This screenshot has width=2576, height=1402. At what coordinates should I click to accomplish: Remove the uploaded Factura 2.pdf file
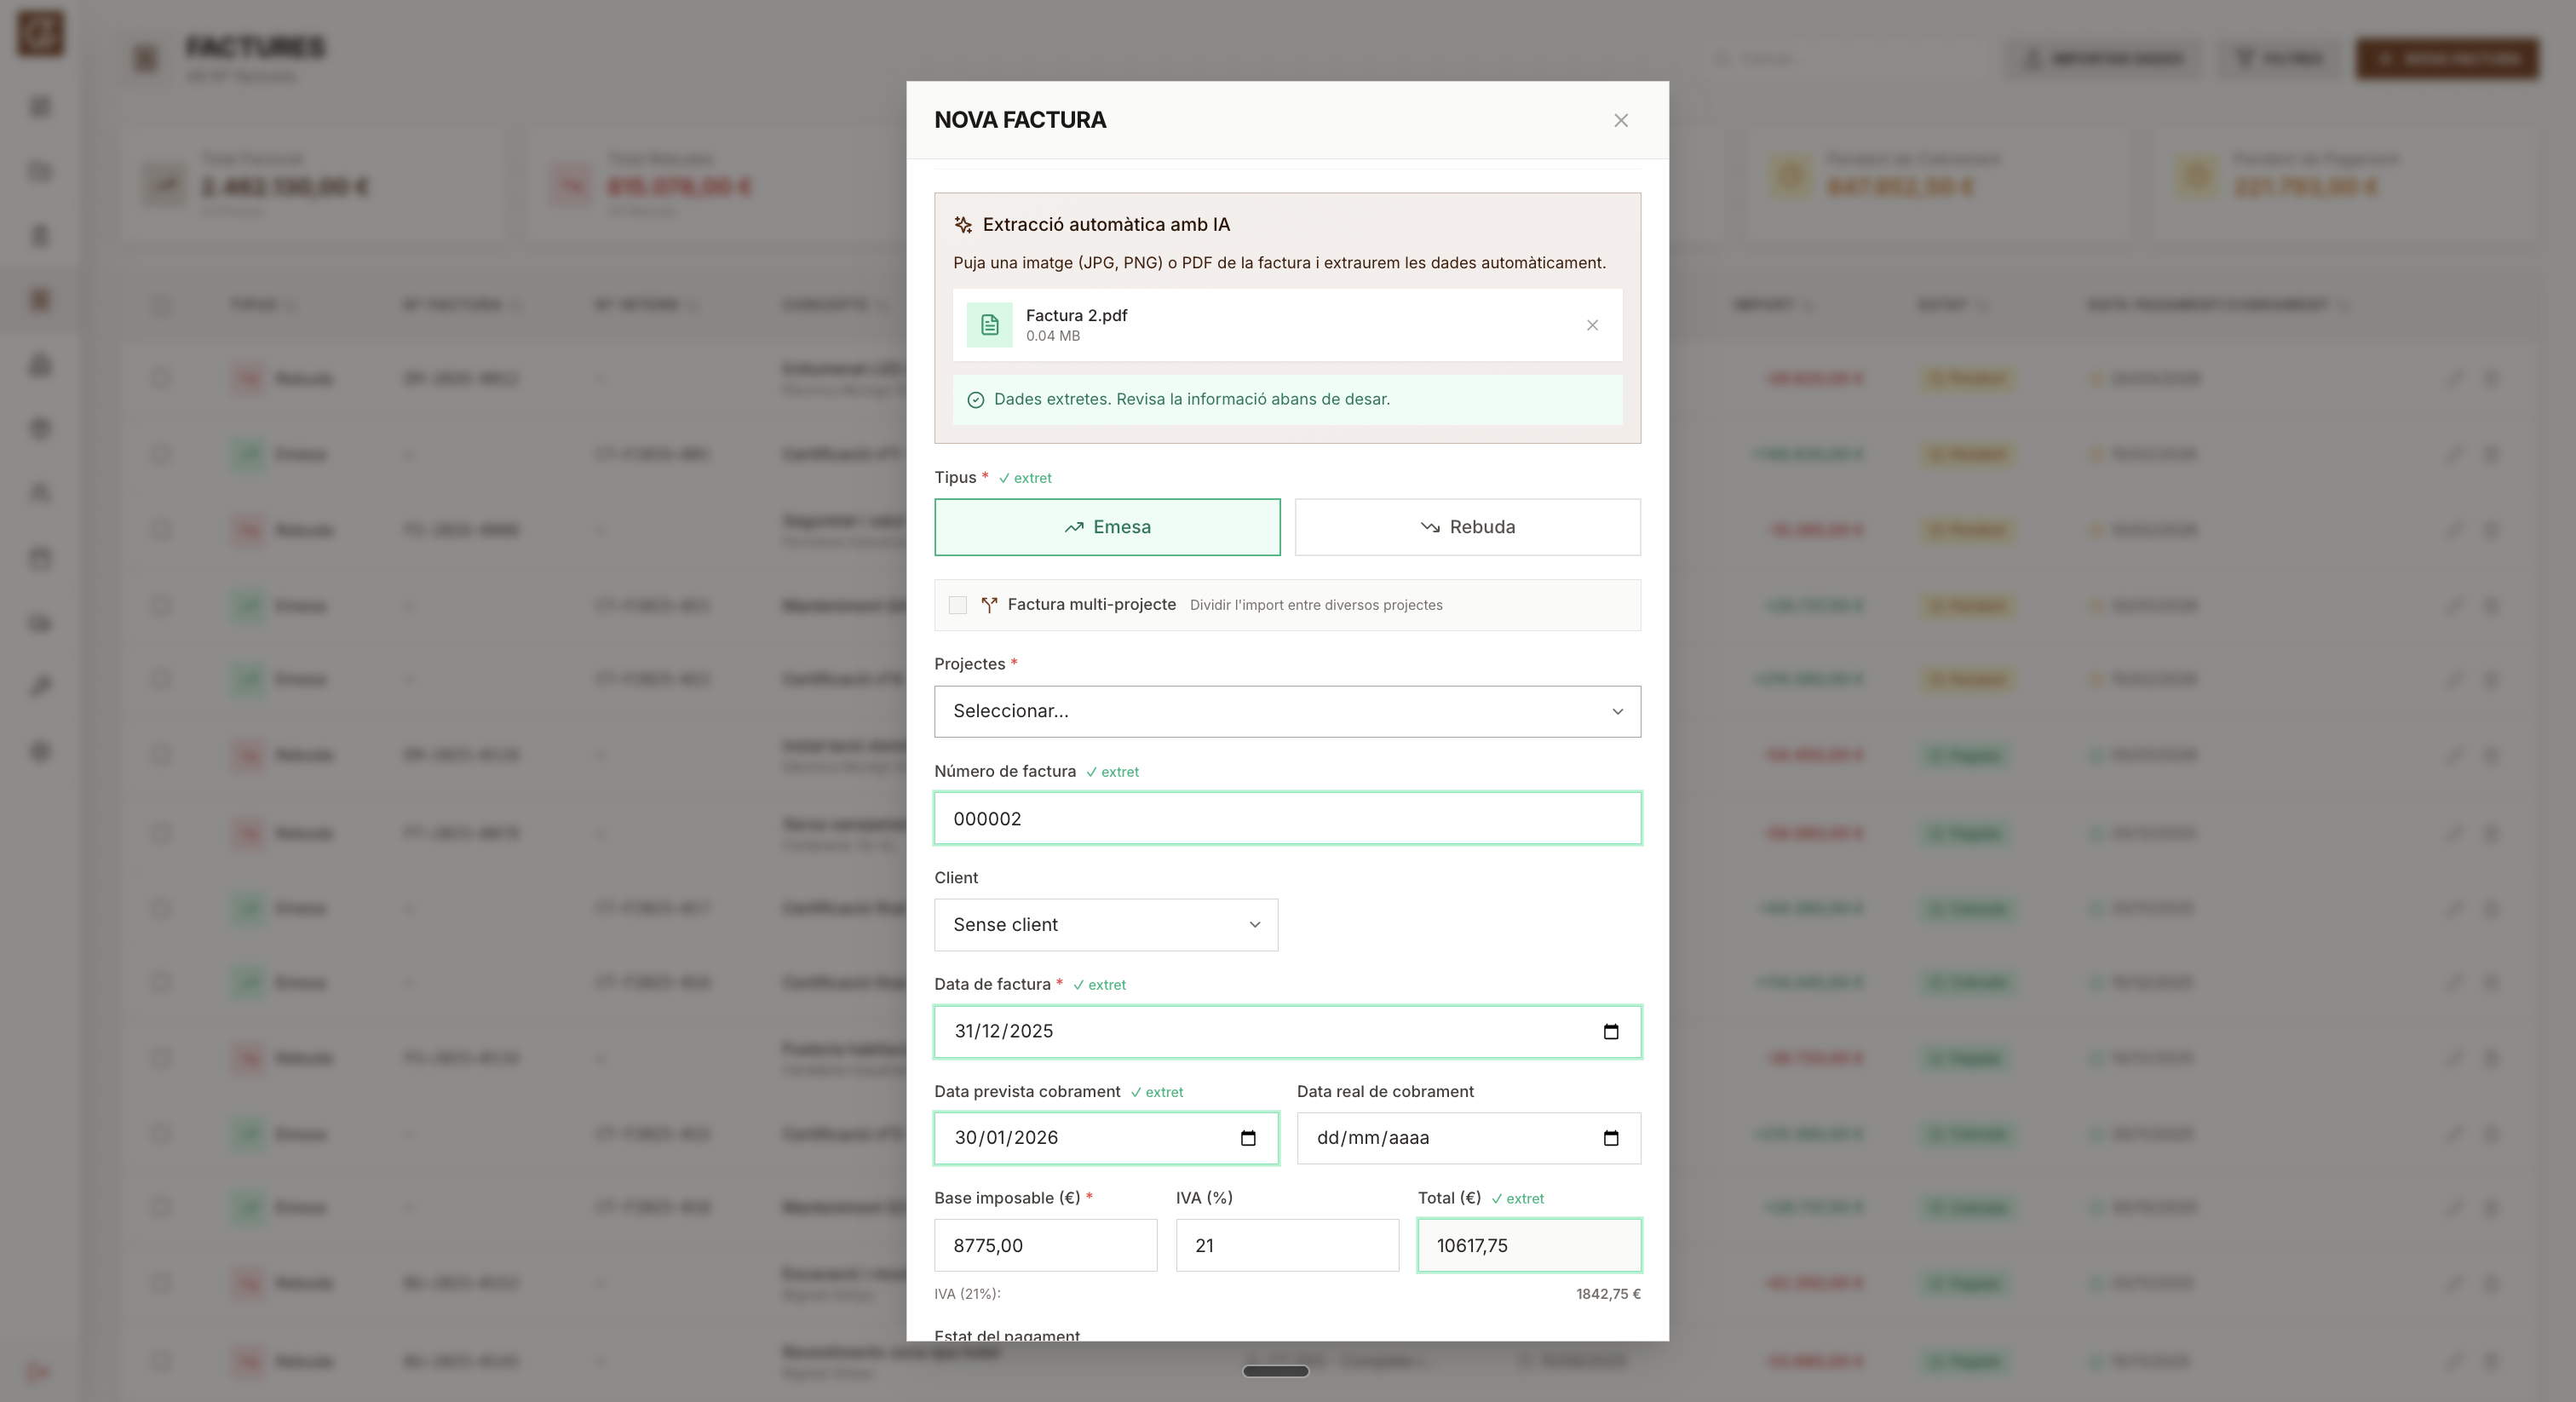(1592, 325)
